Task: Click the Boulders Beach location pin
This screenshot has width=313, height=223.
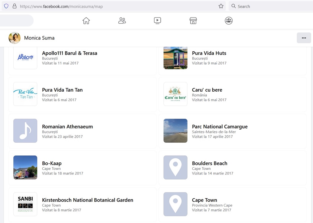Action: 175,167
